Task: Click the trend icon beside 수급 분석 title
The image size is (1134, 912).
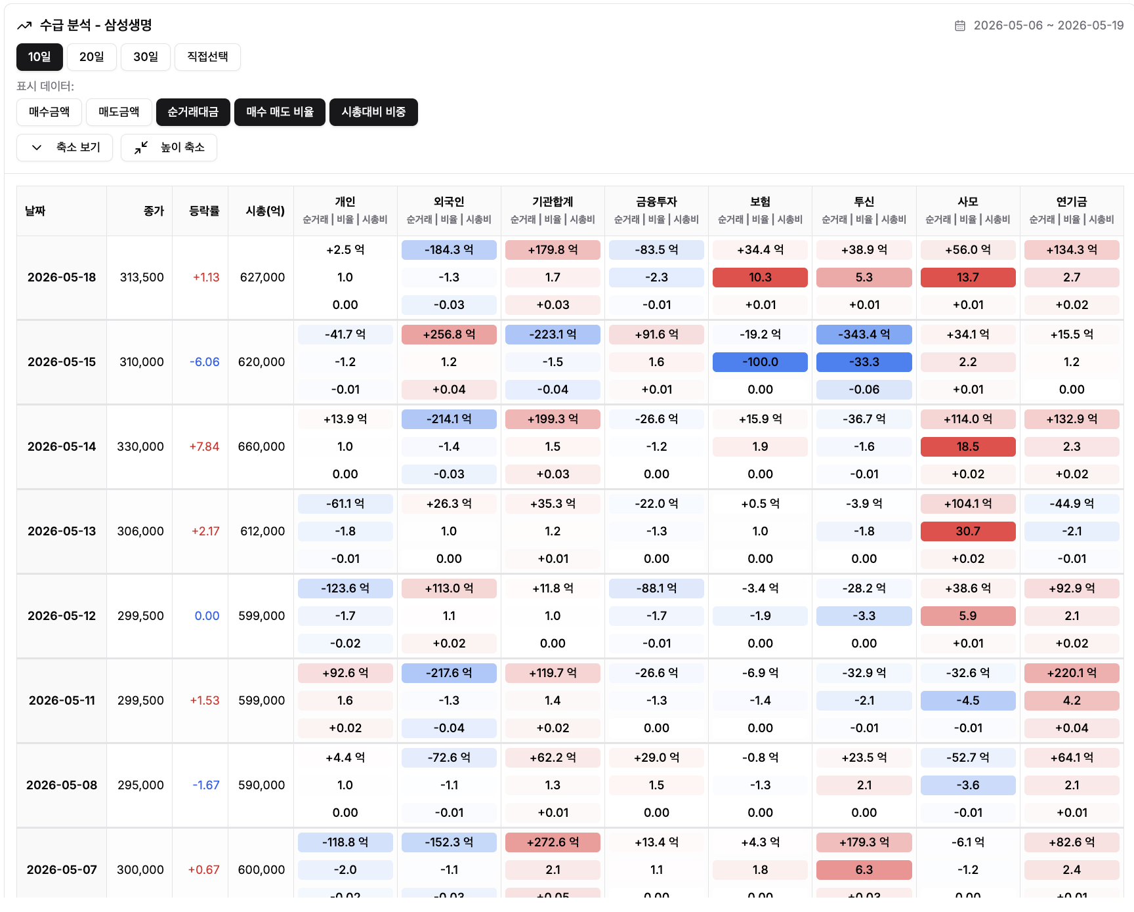Action: [x=24, y=26]
